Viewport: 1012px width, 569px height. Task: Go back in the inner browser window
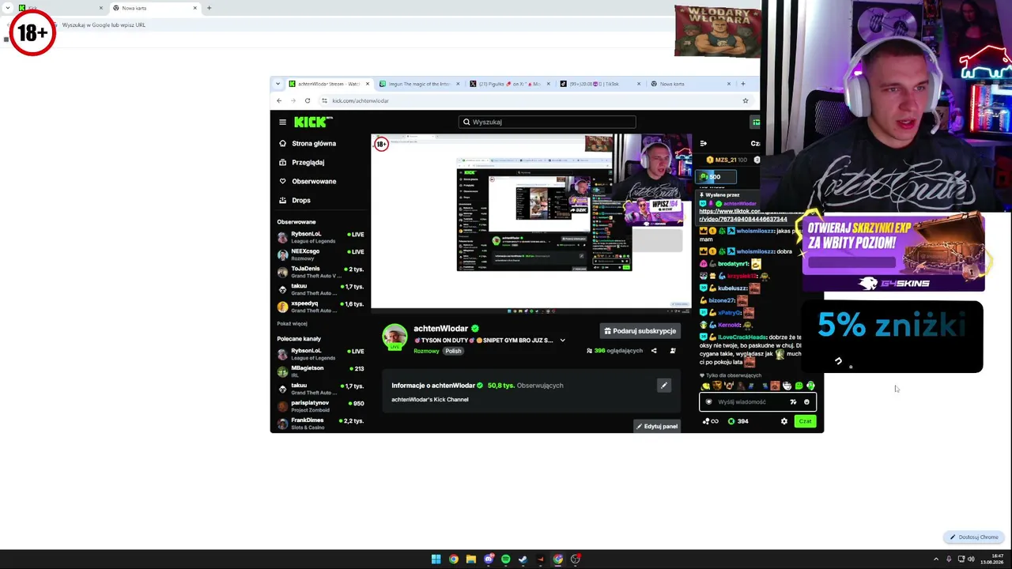279,100
